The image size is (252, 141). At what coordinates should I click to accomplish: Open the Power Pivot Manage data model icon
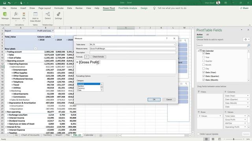(x=5, y=14)
